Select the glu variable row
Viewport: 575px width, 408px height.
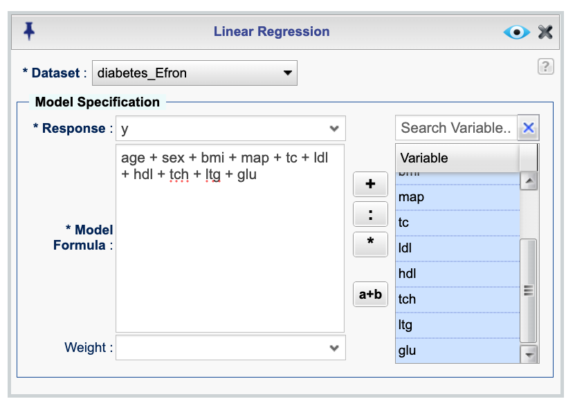point(457,351)
